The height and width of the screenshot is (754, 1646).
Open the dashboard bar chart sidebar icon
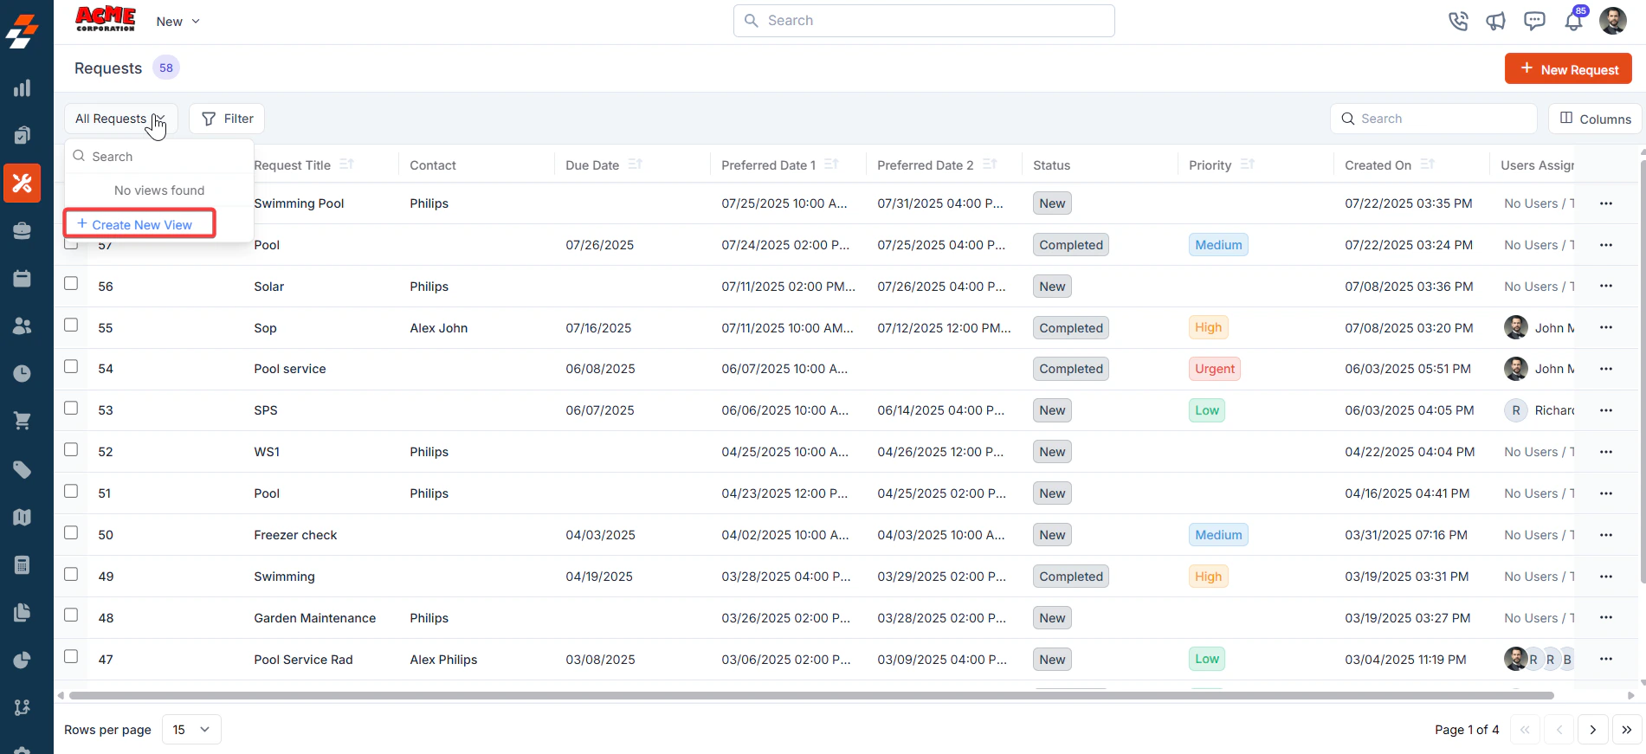23,88
